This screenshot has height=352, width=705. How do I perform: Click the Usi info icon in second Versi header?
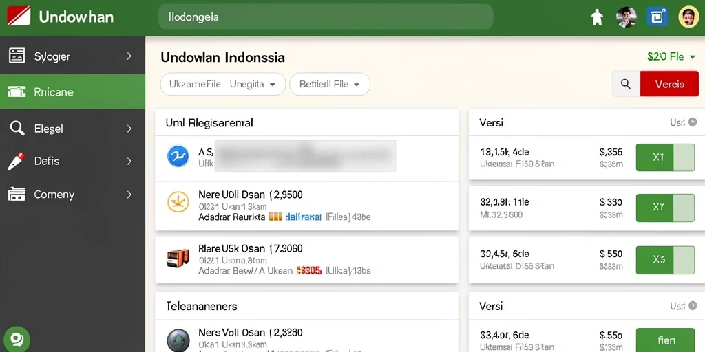[693, 306]
